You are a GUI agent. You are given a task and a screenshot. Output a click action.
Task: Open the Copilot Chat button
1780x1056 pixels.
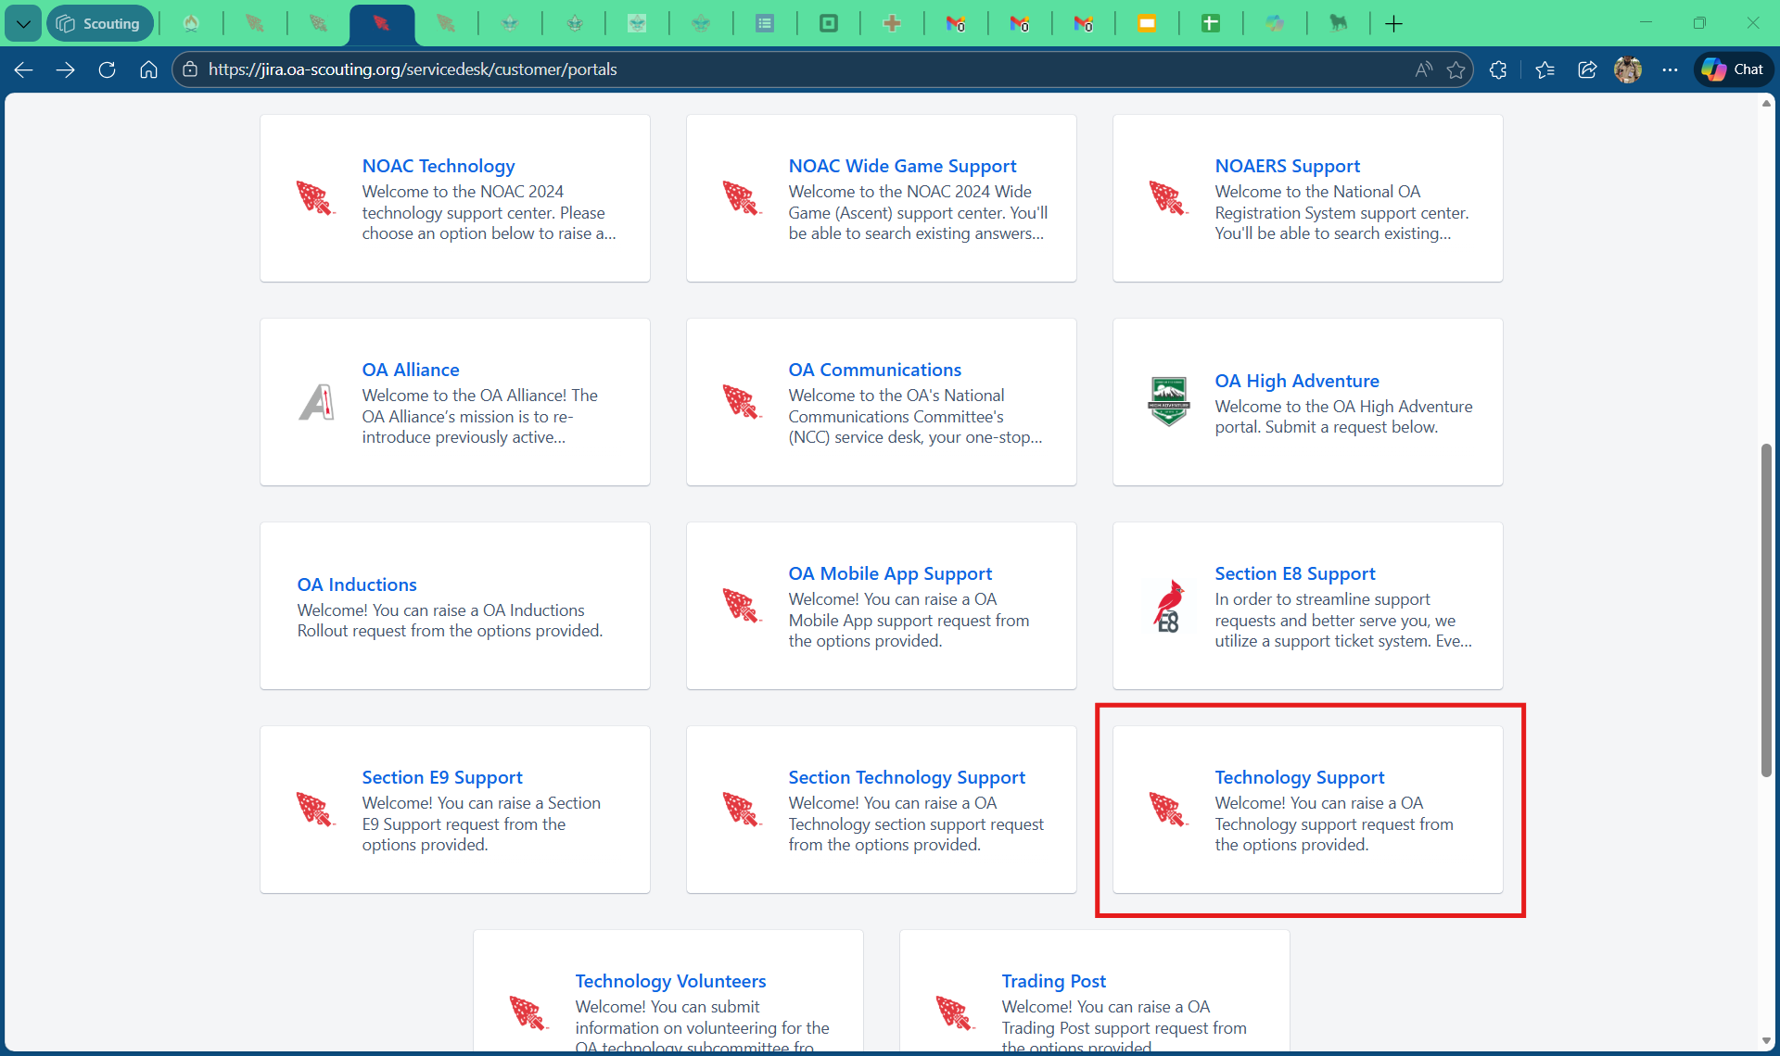click(x=1733, y=69)
